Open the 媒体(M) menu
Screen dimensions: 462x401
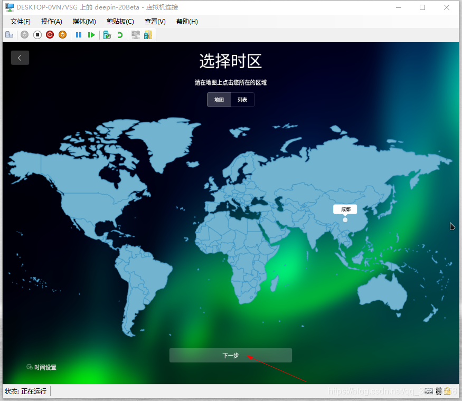84,22
